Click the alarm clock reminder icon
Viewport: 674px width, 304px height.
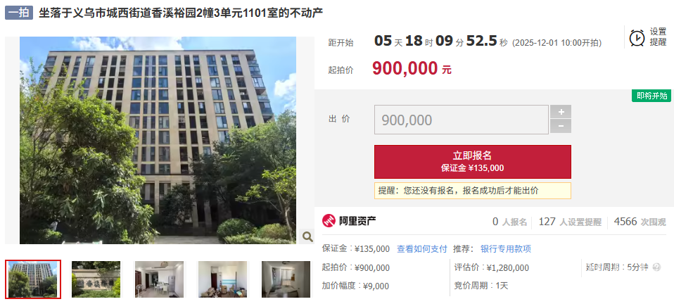pyautogui.click(x=637, y=37)
